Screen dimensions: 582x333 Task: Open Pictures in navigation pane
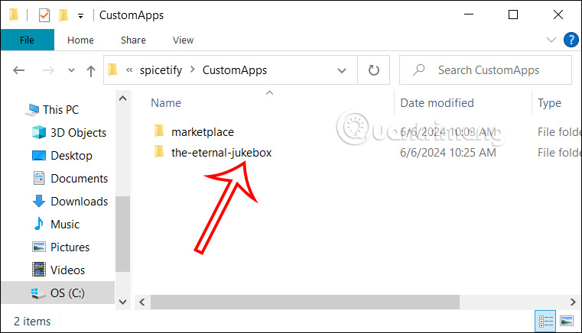tap(70, 247)
